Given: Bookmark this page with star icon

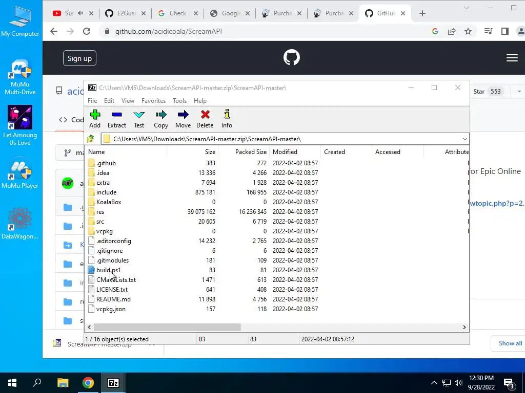Looking at the screenshot, I should (x=468, y=31).
